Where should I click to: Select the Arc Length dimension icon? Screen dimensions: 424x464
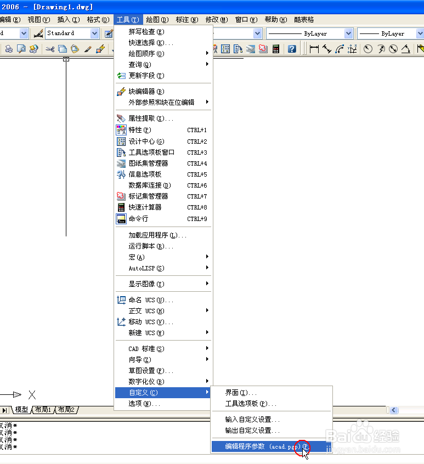(340, 49)
